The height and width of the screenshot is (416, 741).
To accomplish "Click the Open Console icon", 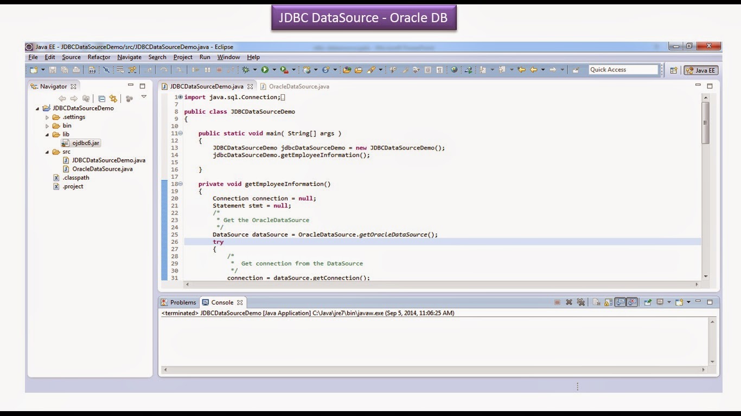I will click(x=679, y=302).
